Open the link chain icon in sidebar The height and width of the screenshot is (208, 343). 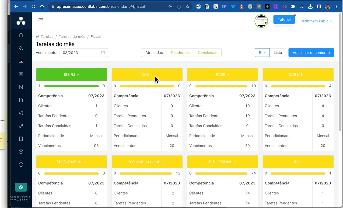[x=21, y=126]
